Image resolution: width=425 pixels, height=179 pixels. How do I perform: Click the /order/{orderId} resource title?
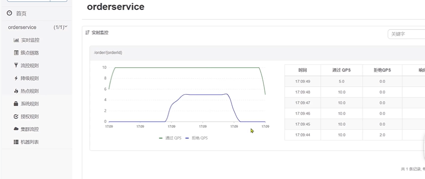(108, 52)
